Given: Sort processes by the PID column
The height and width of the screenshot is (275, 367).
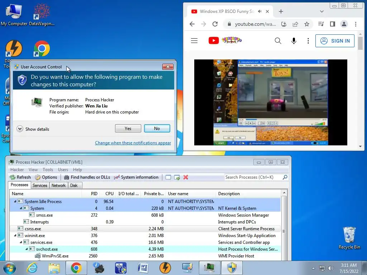Looking at the screenshot, I should click(x=91, y=194).
